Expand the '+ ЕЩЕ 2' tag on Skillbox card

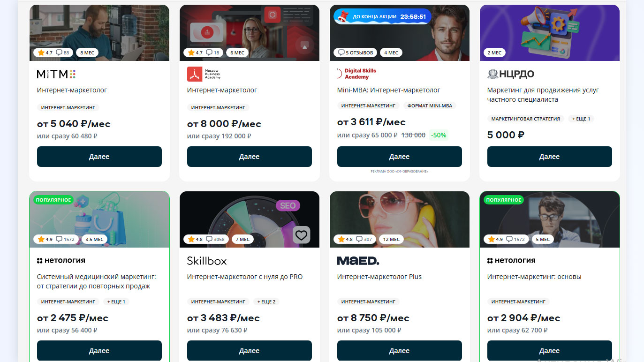tap(266, 302)
